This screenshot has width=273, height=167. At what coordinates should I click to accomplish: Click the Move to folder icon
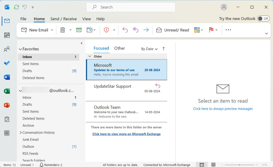(89, 30)
